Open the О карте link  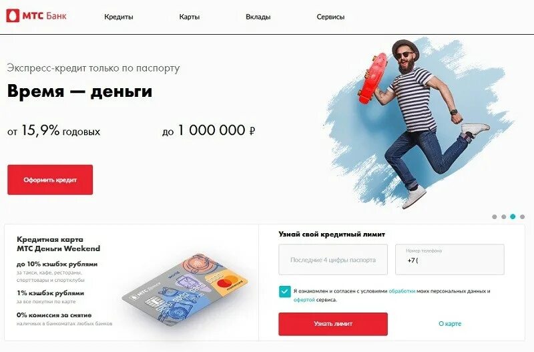[449, 324]
